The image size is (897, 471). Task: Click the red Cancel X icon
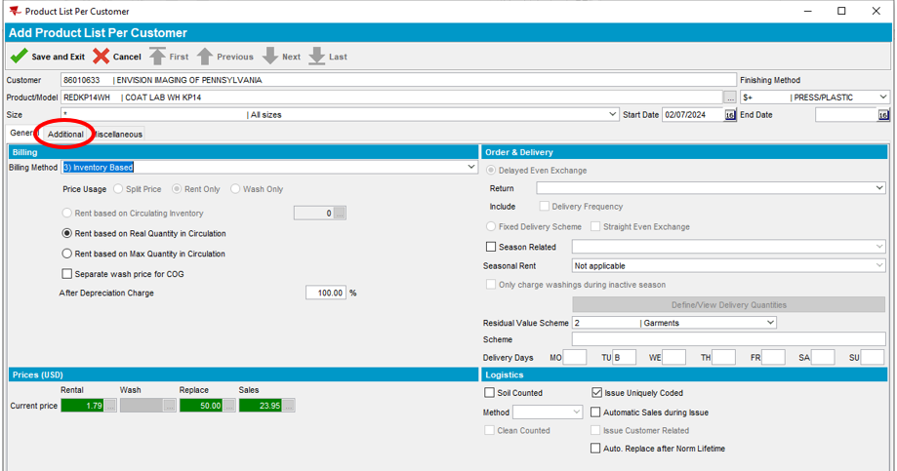(101, 57)
